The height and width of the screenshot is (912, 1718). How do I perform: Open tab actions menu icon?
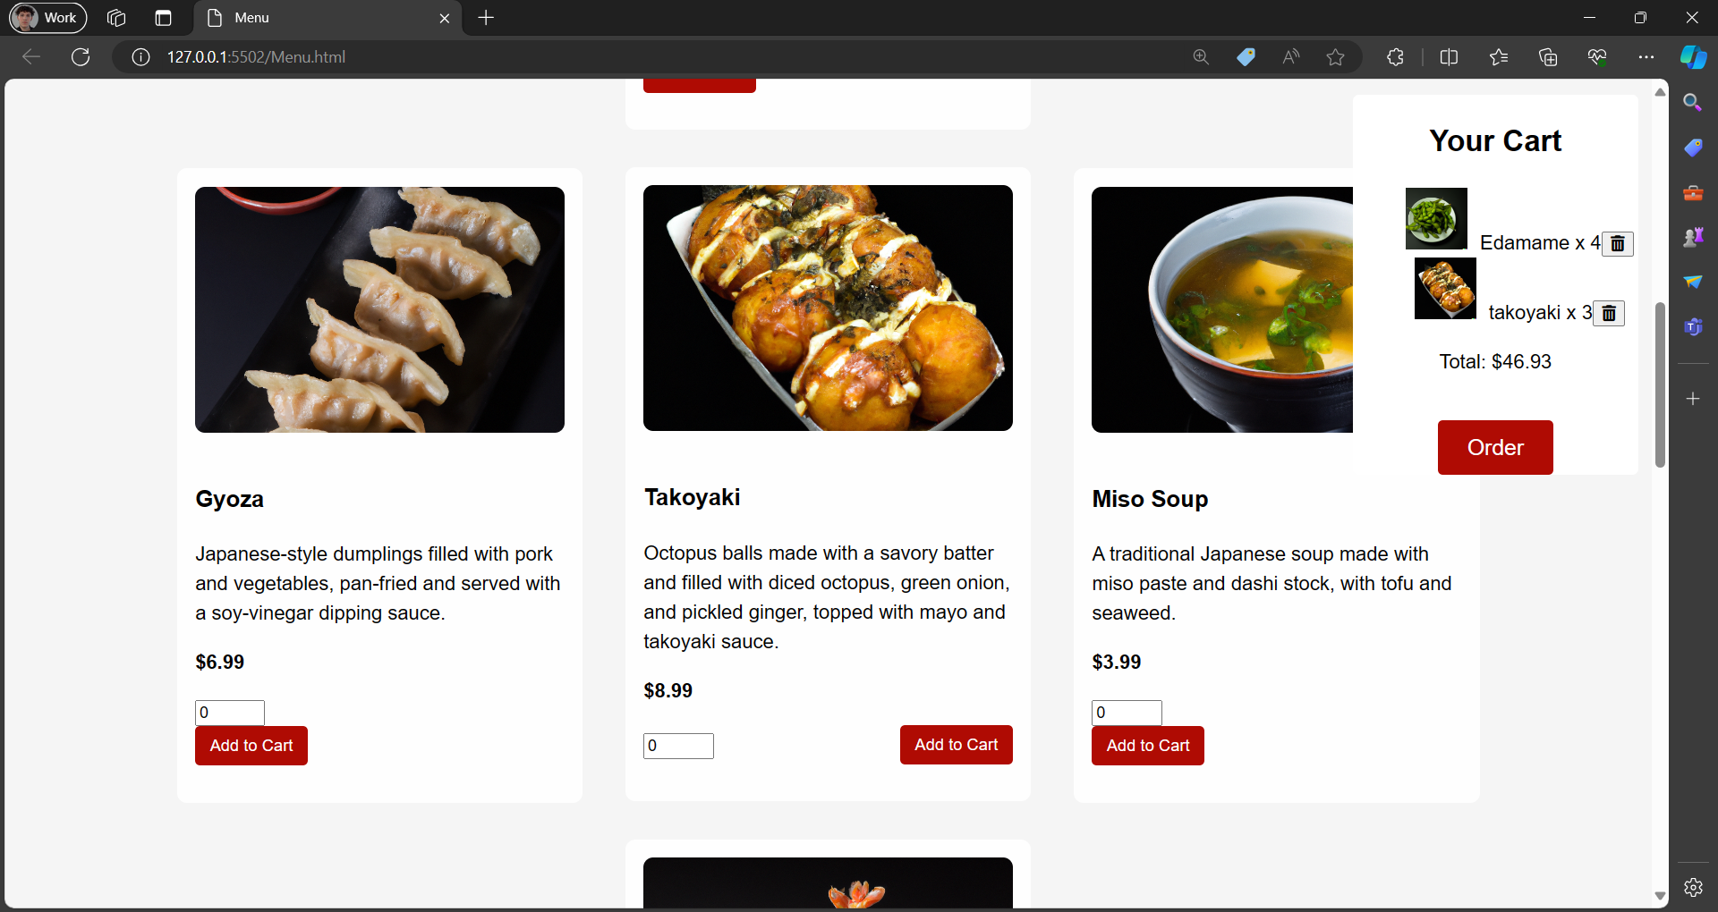[163, 18]
